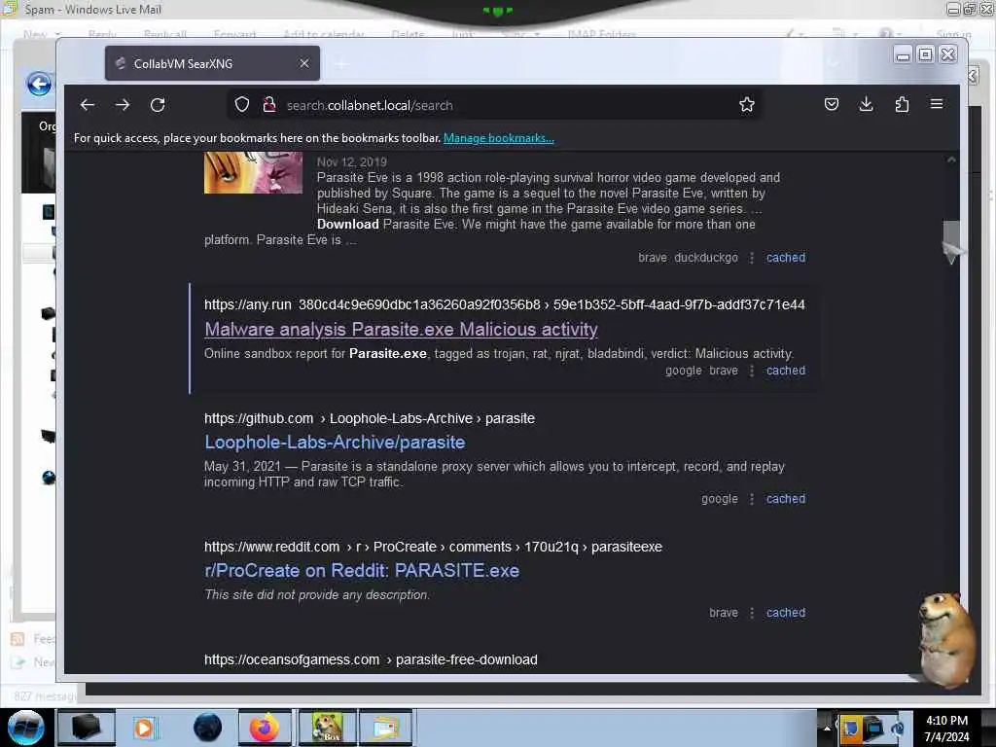The height and width of the screenshot is (747, 996).
Task: Expand options dots beside GitHub result cached
Action: coord(752,499)
